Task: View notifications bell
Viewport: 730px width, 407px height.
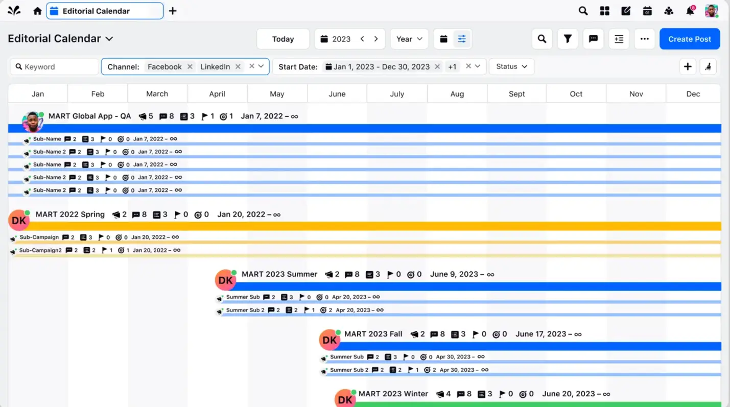Action: [x=690, y=11]
